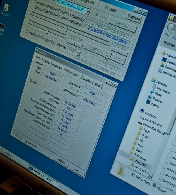Select the cpuz_153.zi… item in Explorer tree
Image resolution: width=176 pixels, height=195 pixels.
pos(142,169)
